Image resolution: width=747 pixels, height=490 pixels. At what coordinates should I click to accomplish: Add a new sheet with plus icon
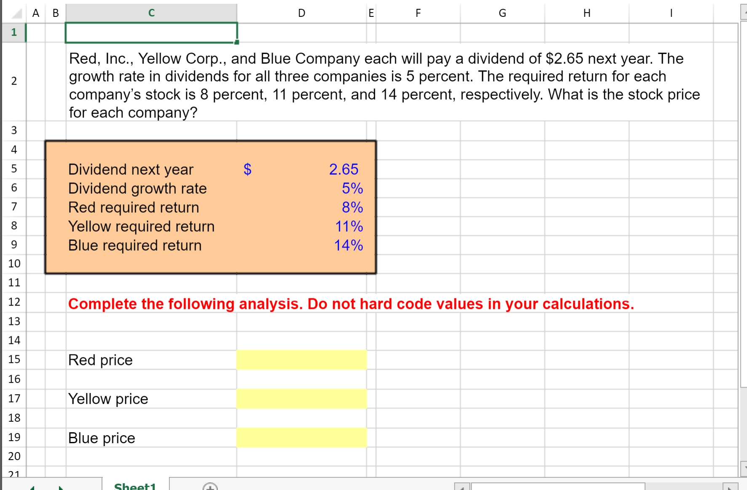210,487
